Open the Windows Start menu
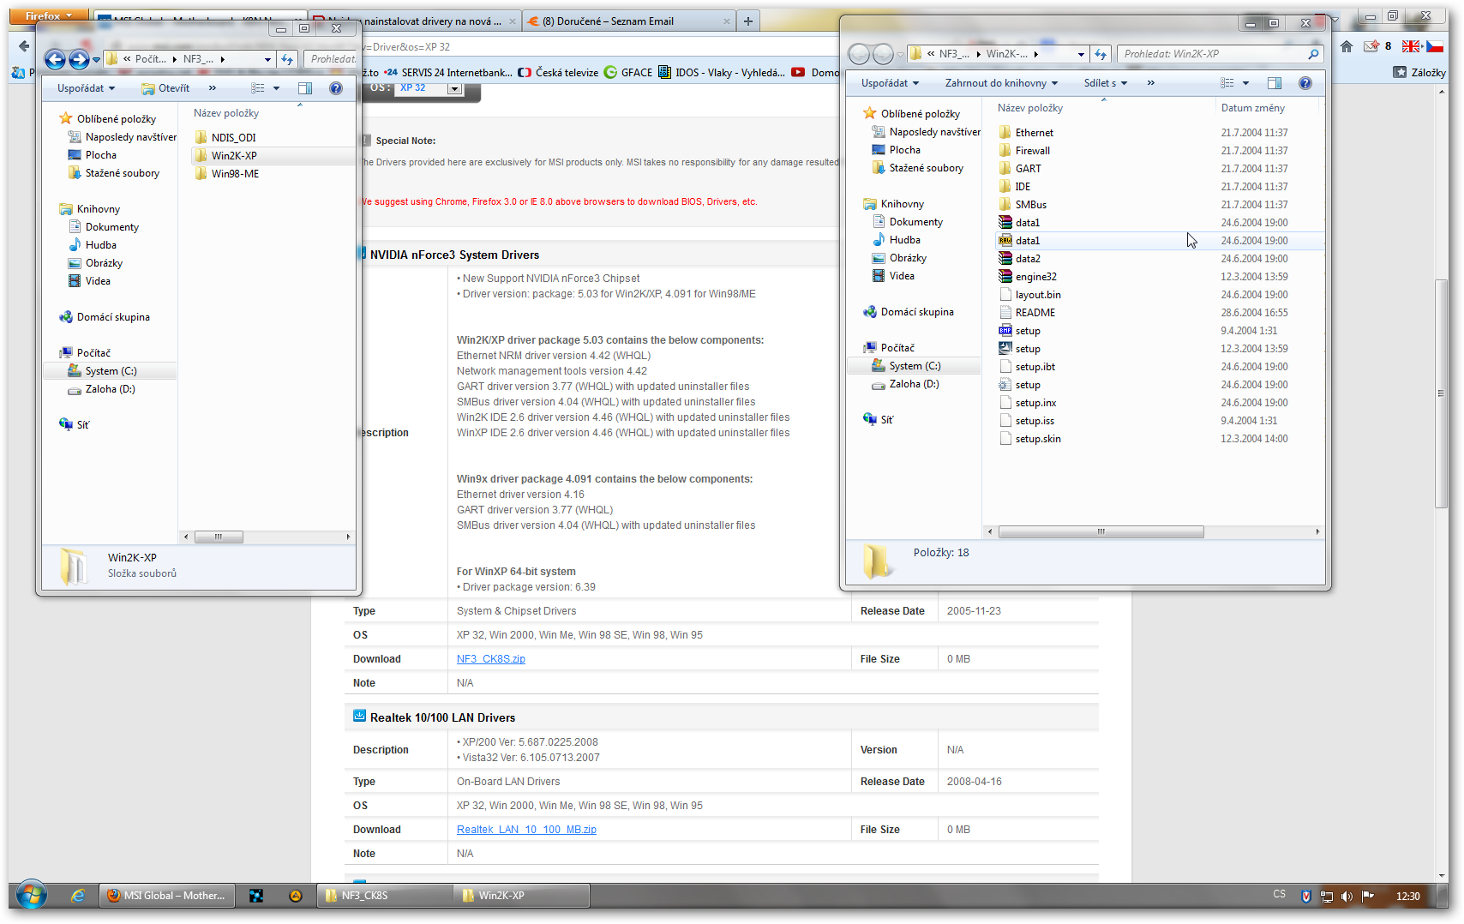The height and width of the screenshot is (924, 1464). click(x=32, y=896)
